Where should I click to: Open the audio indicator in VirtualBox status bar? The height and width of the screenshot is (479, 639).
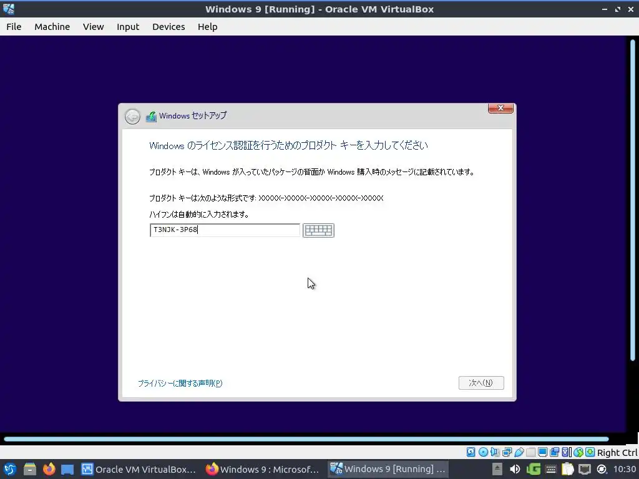click(495, 452)
